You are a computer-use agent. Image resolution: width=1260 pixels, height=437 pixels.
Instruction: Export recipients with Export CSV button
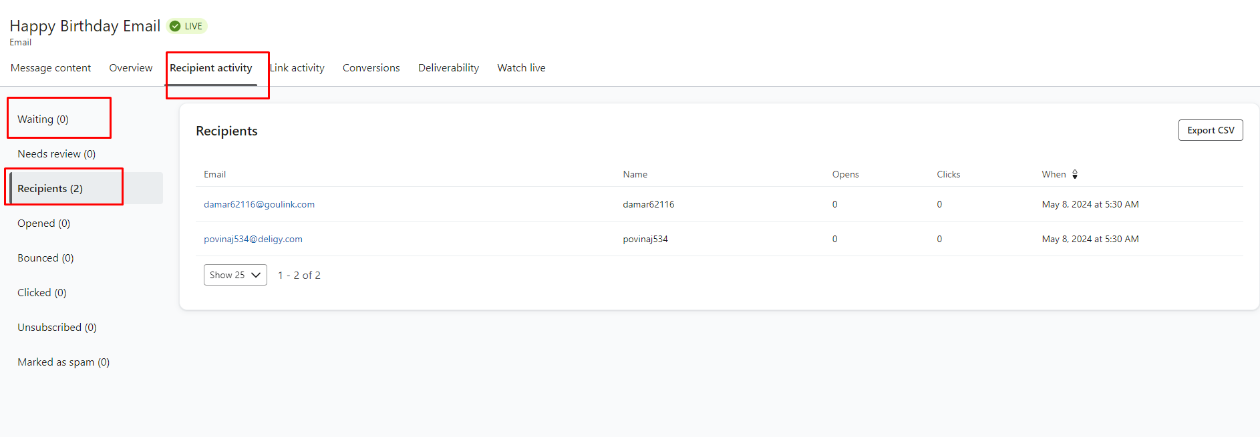[x=1210, y=130]
